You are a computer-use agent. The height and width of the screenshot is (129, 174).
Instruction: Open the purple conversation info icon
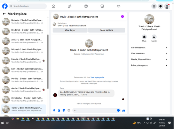(x=122, y=17)
